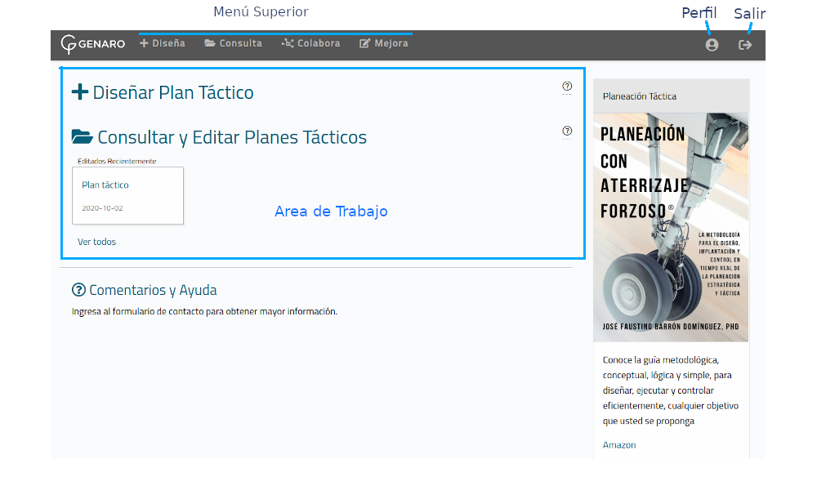
Task: Click the logout arrow icon
Action: tap(745, 45)
